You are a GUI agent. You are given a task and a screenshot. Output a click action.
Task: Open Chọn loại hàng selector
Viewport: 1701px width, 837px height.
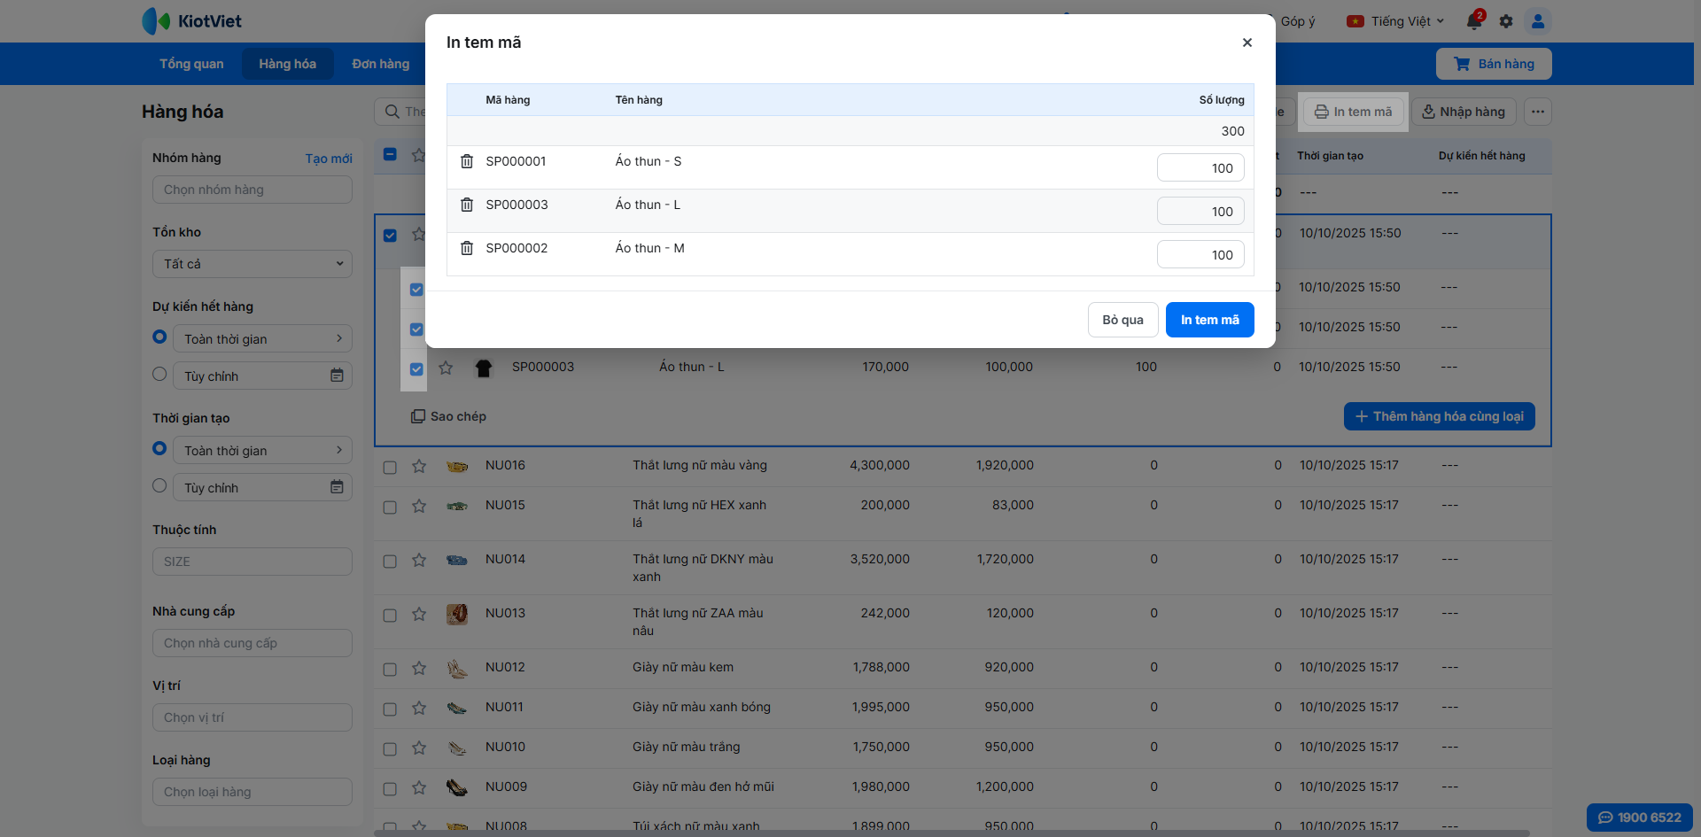[252, 792]
